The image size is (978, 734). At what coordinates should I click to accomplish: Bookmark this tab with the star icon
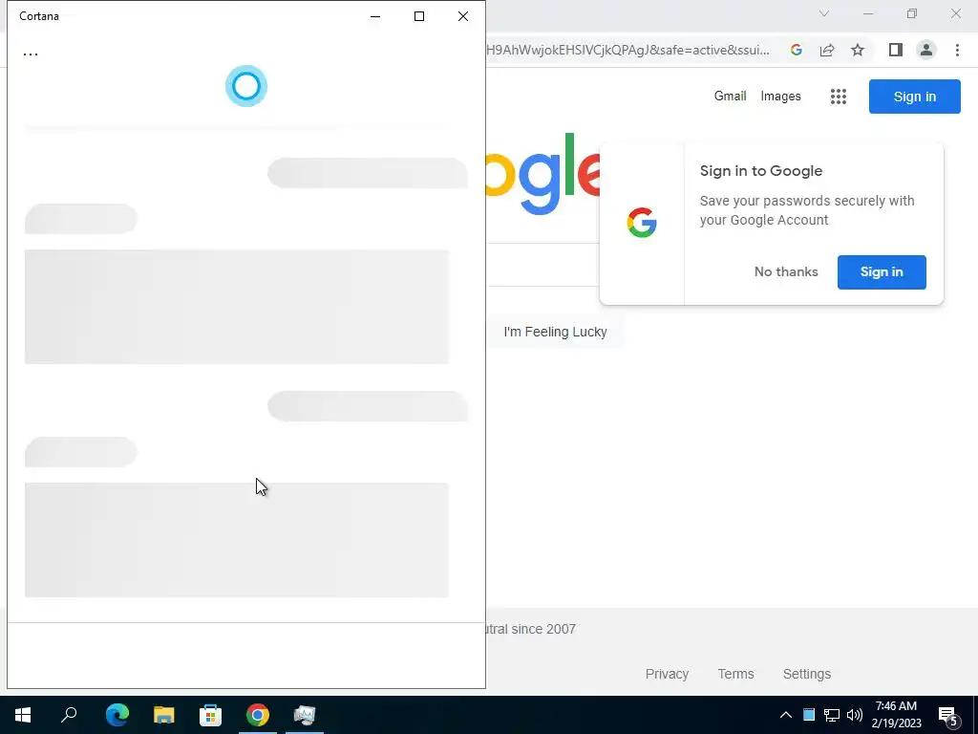(858, 50)
